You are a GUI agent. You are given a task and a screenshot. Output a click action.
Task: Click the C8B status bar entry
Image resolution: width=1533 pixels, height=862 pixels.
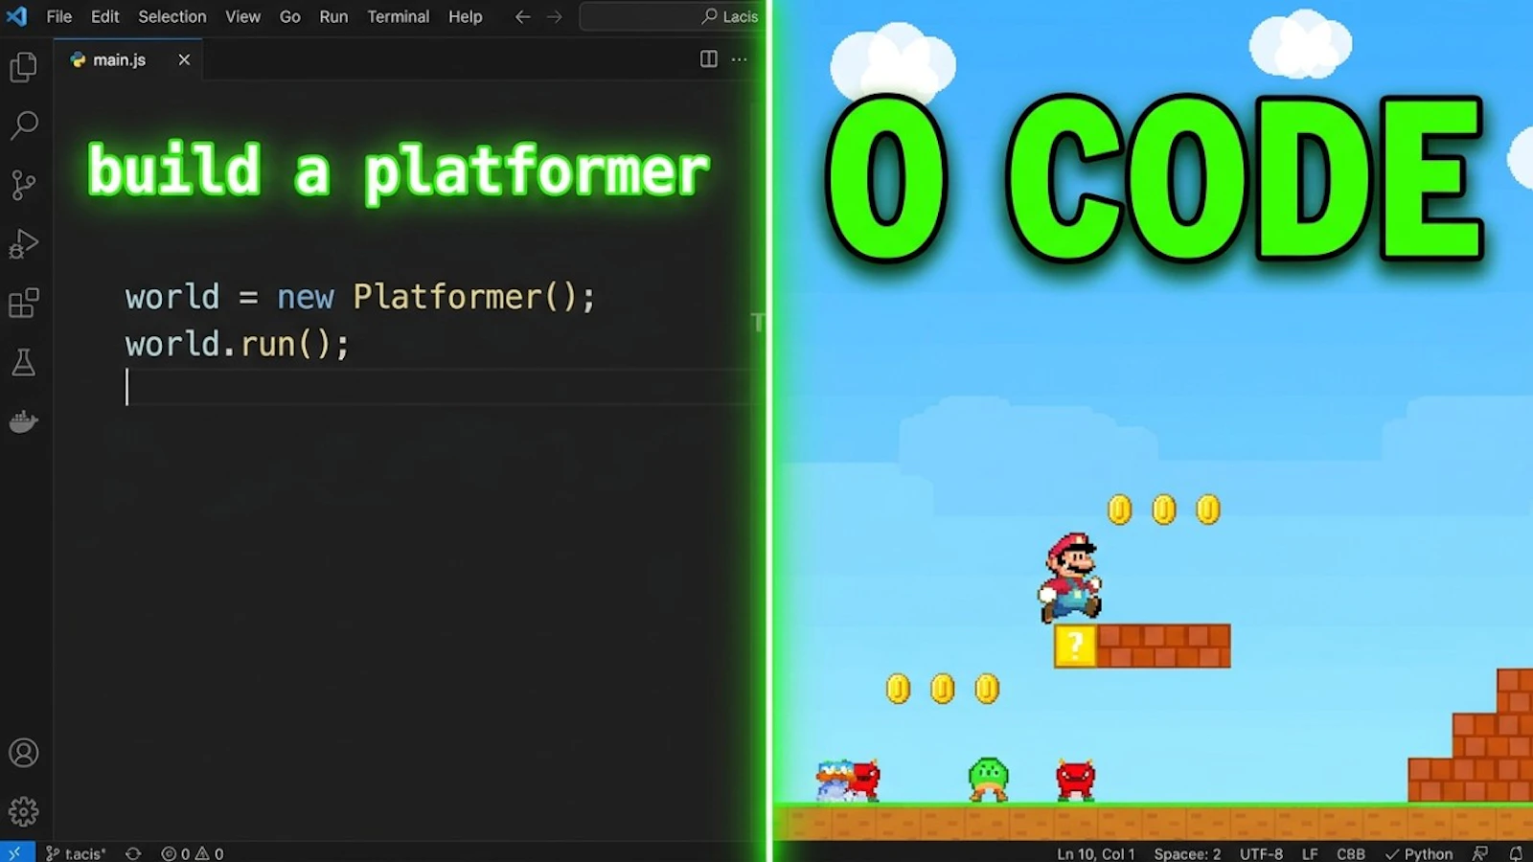coord(1351,853)
